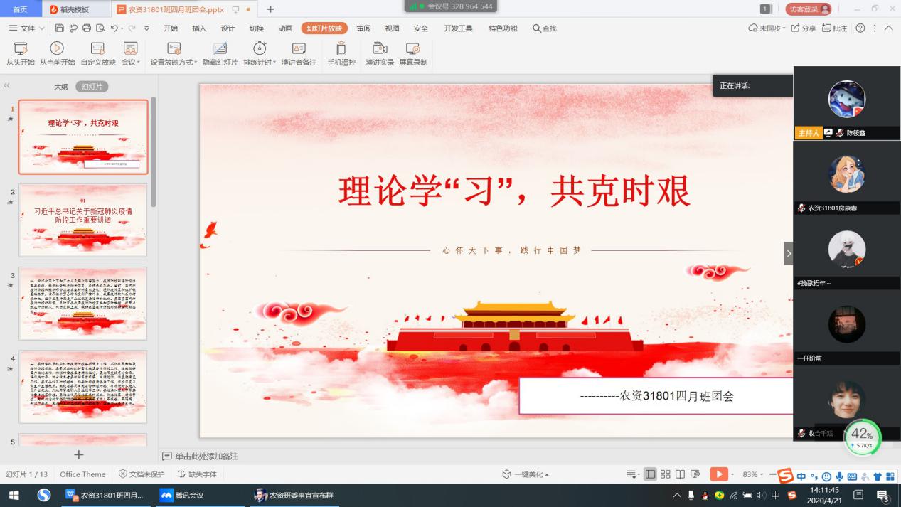Hide current slide using 隐藏幻灯片
This screenshot has width=901, height=507.
[218, 53]
